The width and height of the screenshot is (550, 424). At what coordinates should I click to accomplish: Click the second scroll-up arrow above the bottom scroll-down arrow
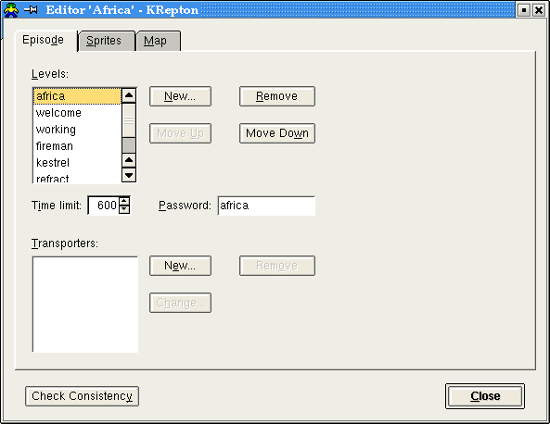coord(129,160)
